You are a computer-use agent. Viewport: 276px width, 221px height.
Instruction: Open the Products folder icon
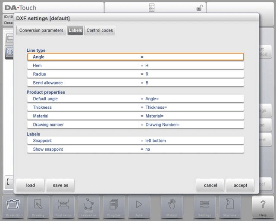(13, 207)
